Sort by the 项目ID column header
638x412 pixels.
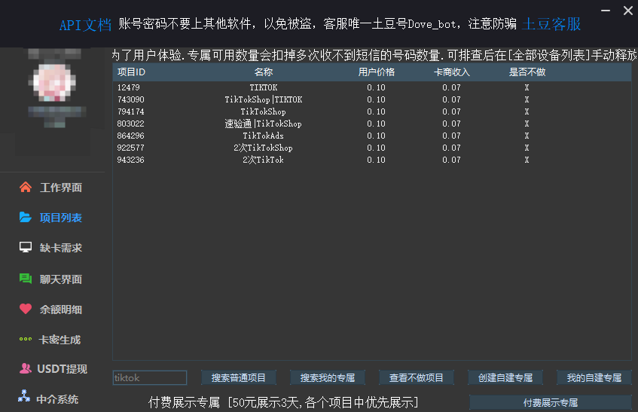[x=131, y=72]
